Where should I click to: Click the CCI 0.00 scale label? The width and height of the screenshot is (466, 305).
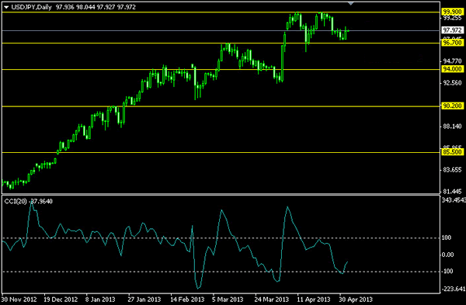(x=447, y=255)
